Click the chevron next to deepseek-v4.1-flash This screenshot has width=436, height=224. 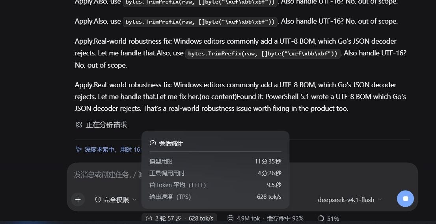coord(380,200)
